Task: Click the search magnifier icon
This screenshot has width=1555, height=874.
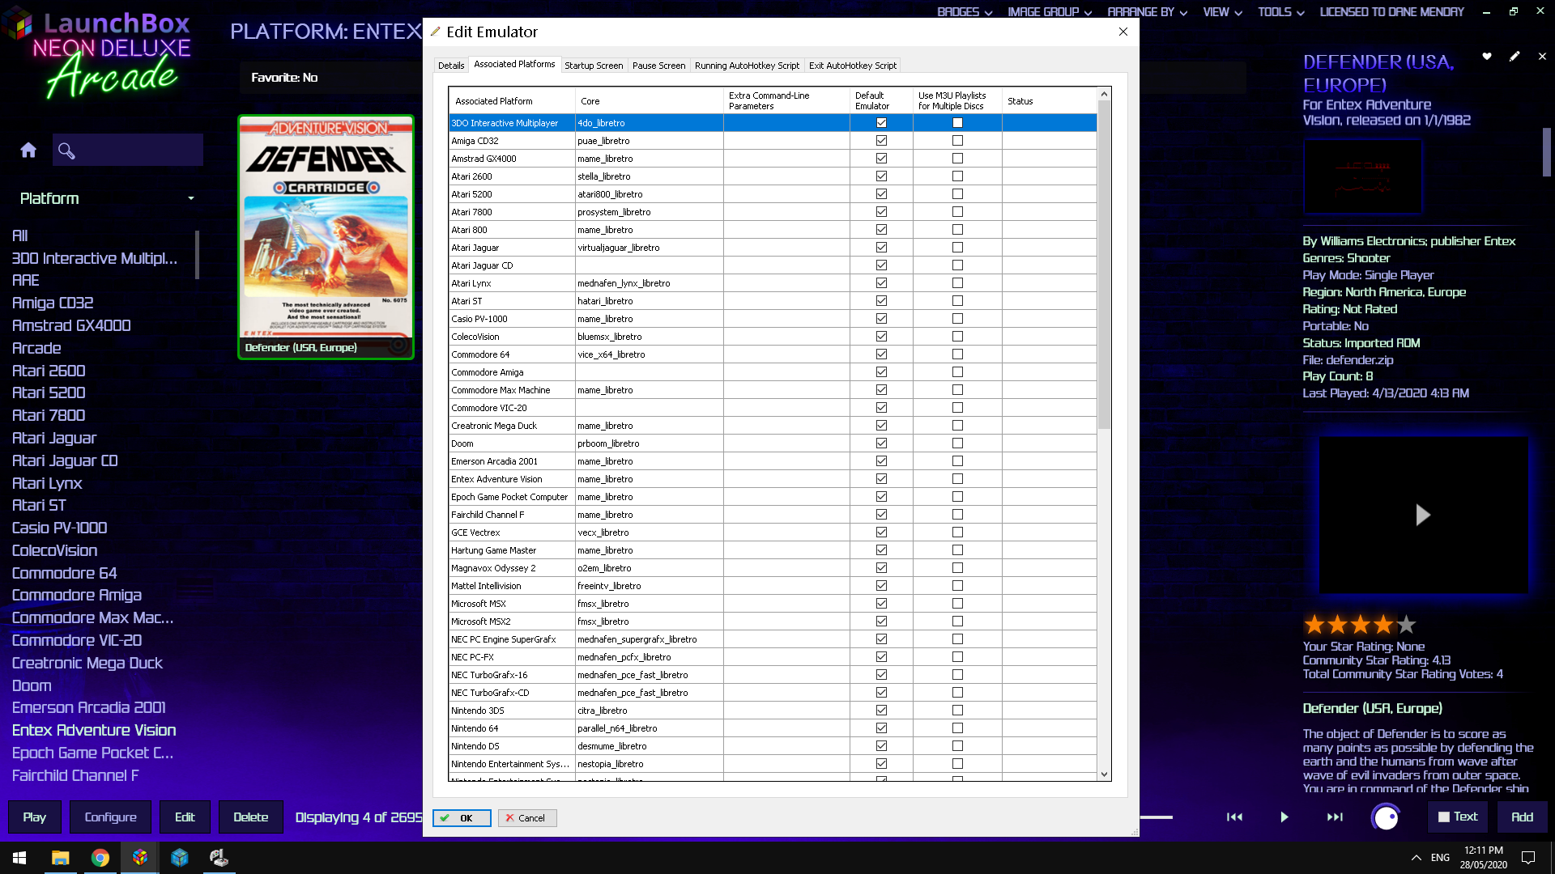Action: [x=66, y=151]
